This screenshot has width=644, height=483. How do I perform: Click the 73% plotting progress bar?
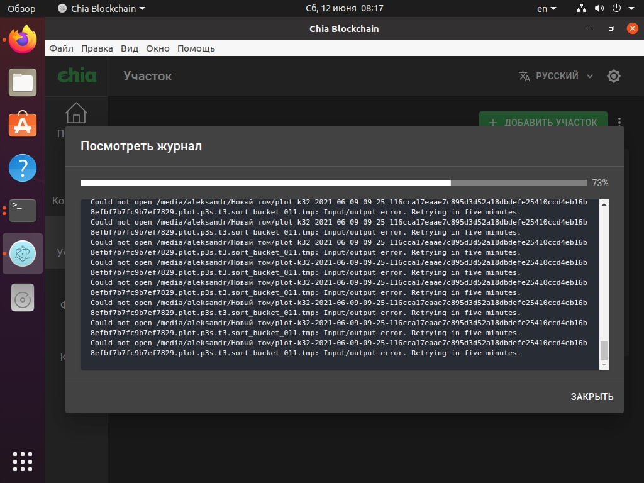(333, 183)
